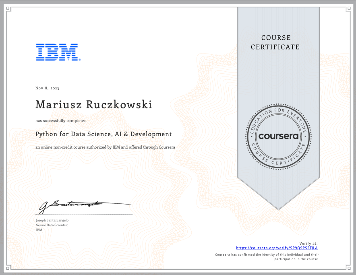Click the IBM logo
The width and height of the screenshot is (356, 275).
click(x=58, y=52)
